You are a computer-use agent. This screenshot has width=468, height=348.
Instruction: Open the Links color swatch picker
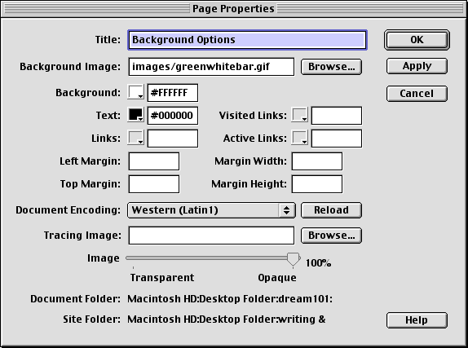tap(136, 138)
